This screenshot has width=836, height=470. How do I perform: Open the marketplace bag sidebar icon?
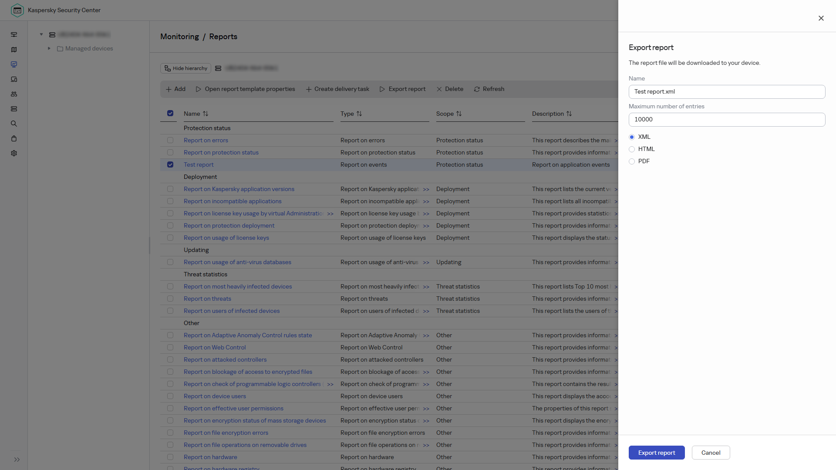[x=14, y=138]
